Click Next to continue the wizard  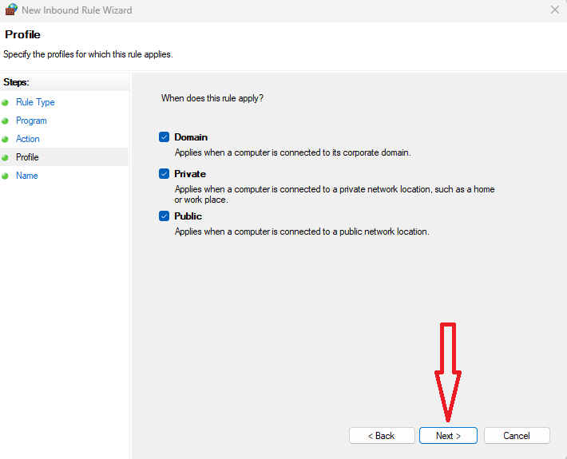448,436
